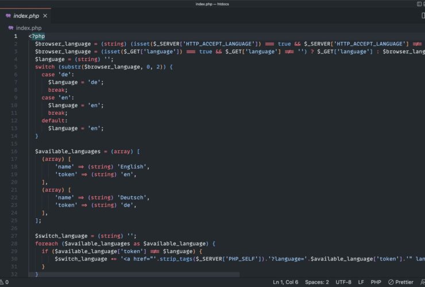Click the default: label on line 12

(x=55, y=121)
